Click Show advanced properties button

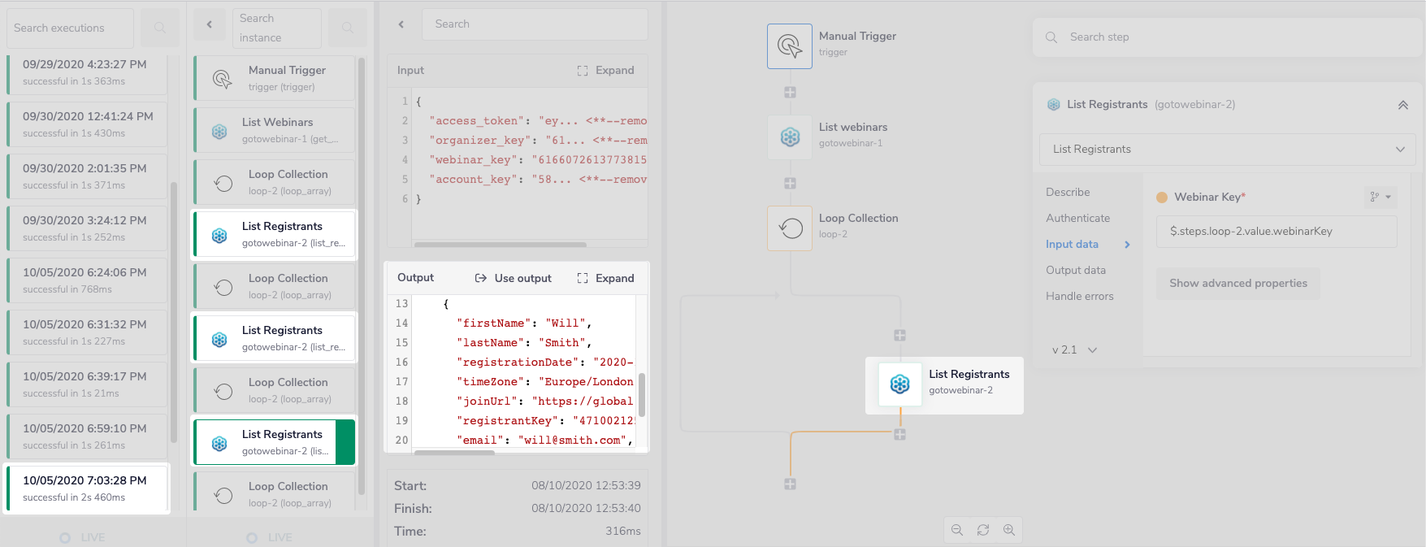pos(1237,284)
